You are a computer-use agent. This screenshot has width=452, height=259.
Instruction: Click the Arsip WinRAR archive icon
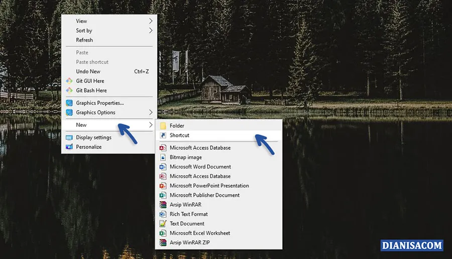point(163,205)
